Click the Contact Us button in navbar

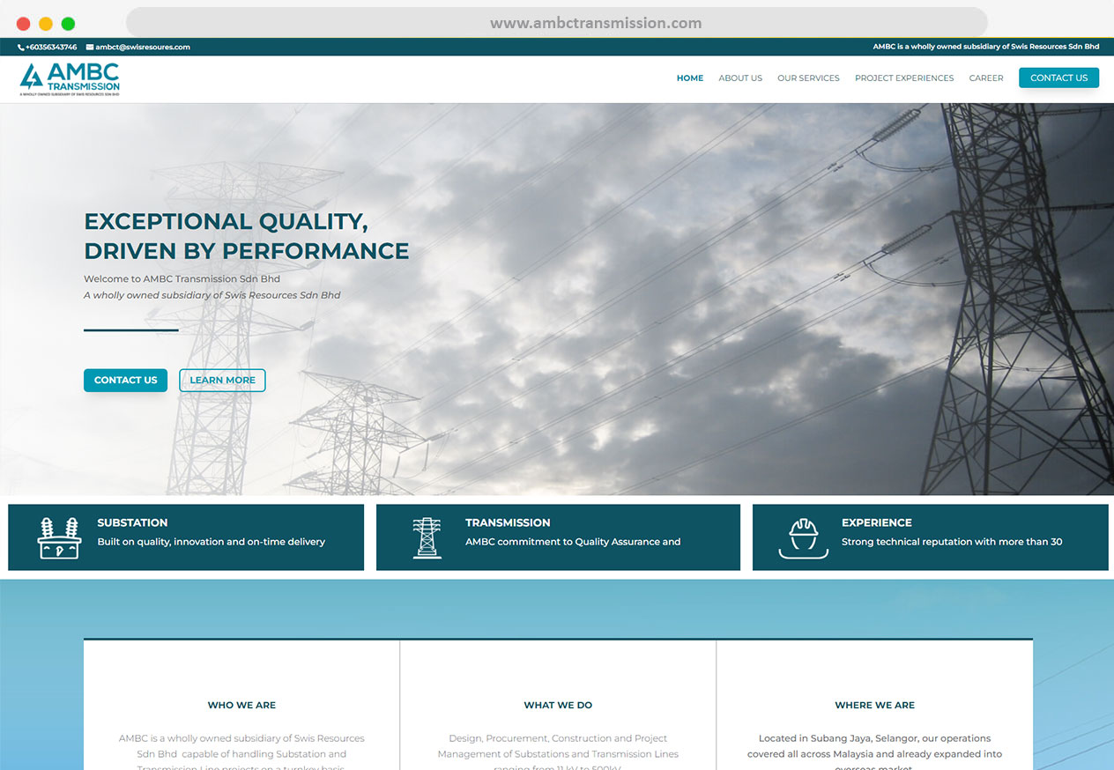coord(1058,78)
